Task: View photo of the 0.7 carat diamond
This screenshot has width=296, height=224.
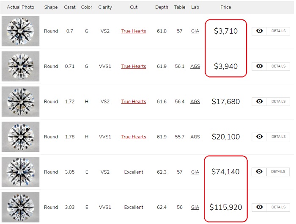Action: click(x=21, y=31)
